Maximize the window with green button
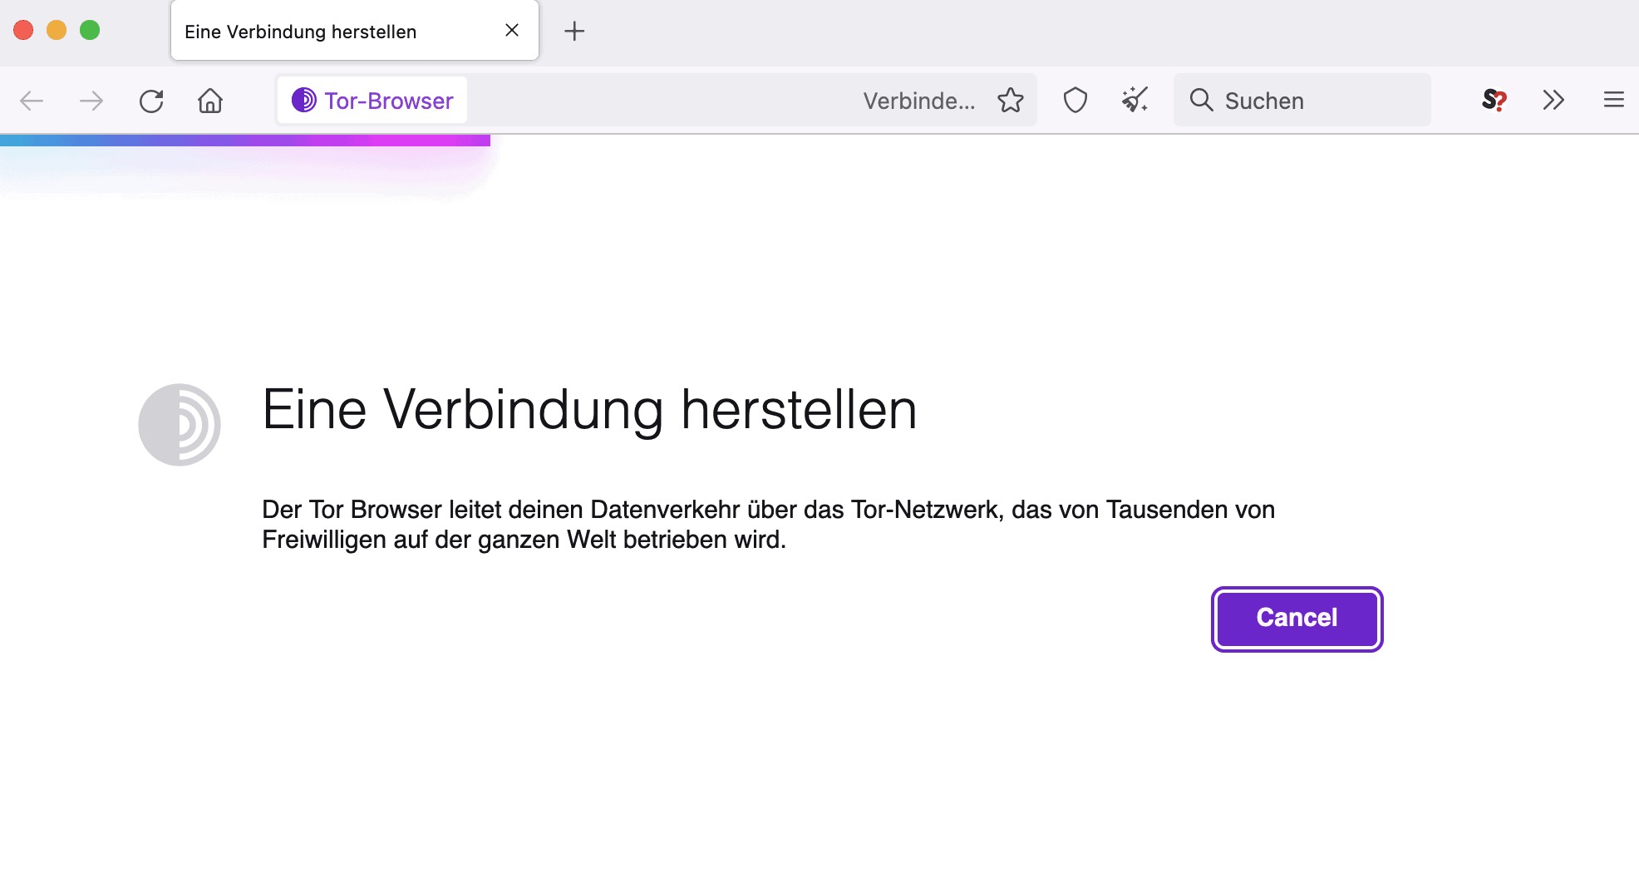The image size is (1639, 878). (x=90, y=31)
